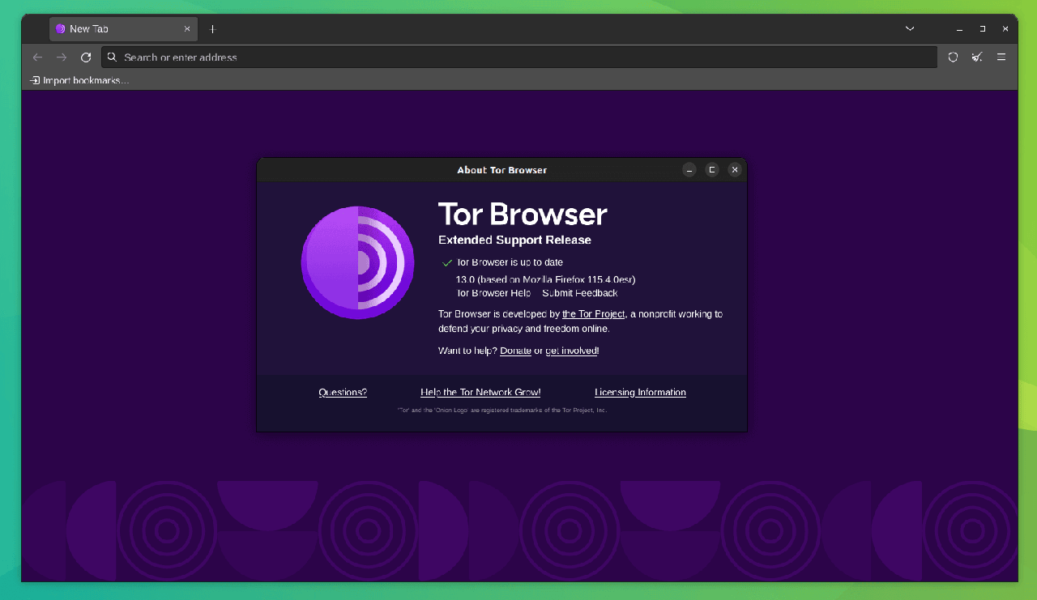
Task: Click the Donate link
Action: pyautogui.click(x=515, y=351)
